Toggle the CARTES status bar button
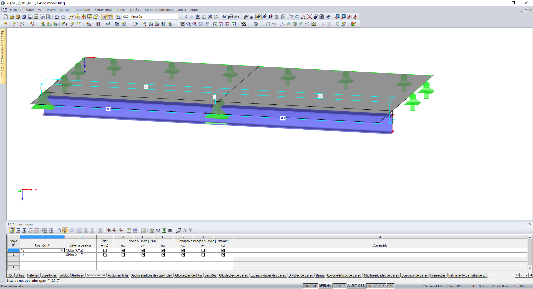Viewport: 533px width, 289px height. (x=340, y=286)
